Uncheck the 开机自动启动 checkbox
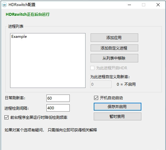This screenshot has width=166, height=150. coord(96,98)
